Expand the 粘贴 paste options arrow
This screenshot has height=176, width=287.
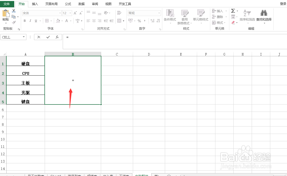(6, 23)
